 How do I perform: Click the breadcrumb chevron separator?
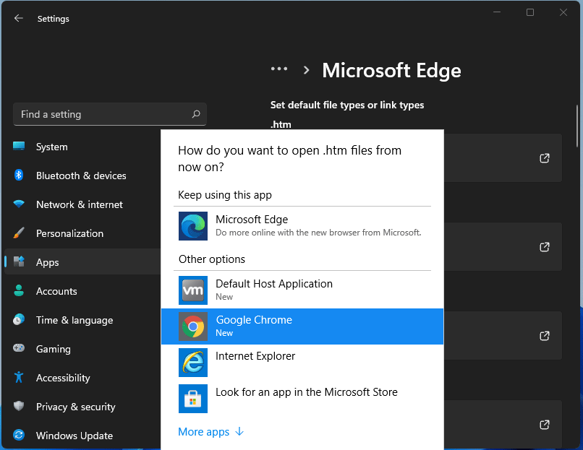pos(306,70)
